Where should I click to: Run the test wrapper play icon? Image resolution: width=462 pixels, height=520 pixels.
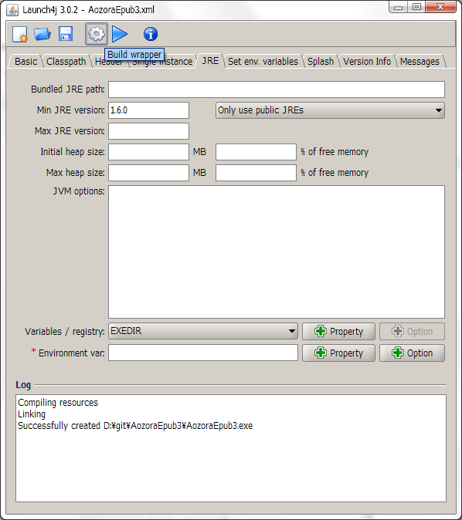120,34
